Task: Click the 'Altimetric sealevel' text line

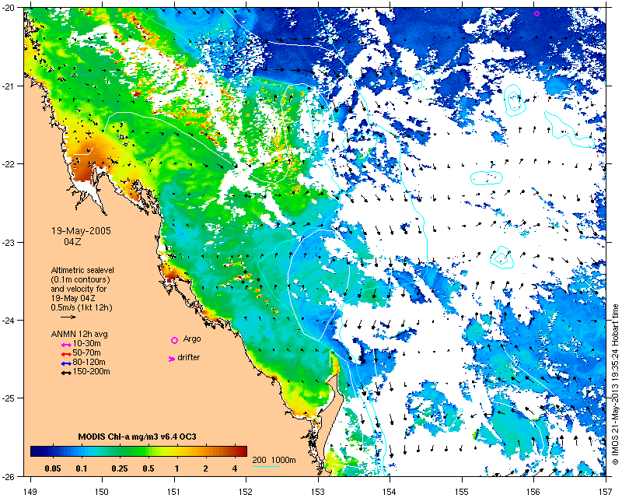Action: click(x=82, y=270)
